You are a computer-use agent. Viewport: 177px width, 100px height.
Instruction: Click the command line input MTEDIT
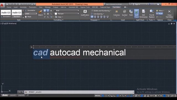(x=79, y=92)
